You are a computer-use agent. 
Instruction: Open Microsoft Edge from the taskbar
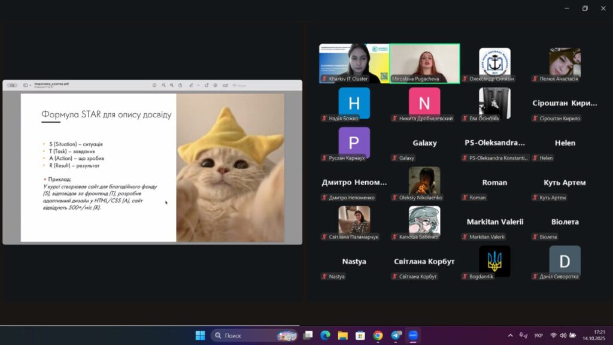tap(325, 335)
